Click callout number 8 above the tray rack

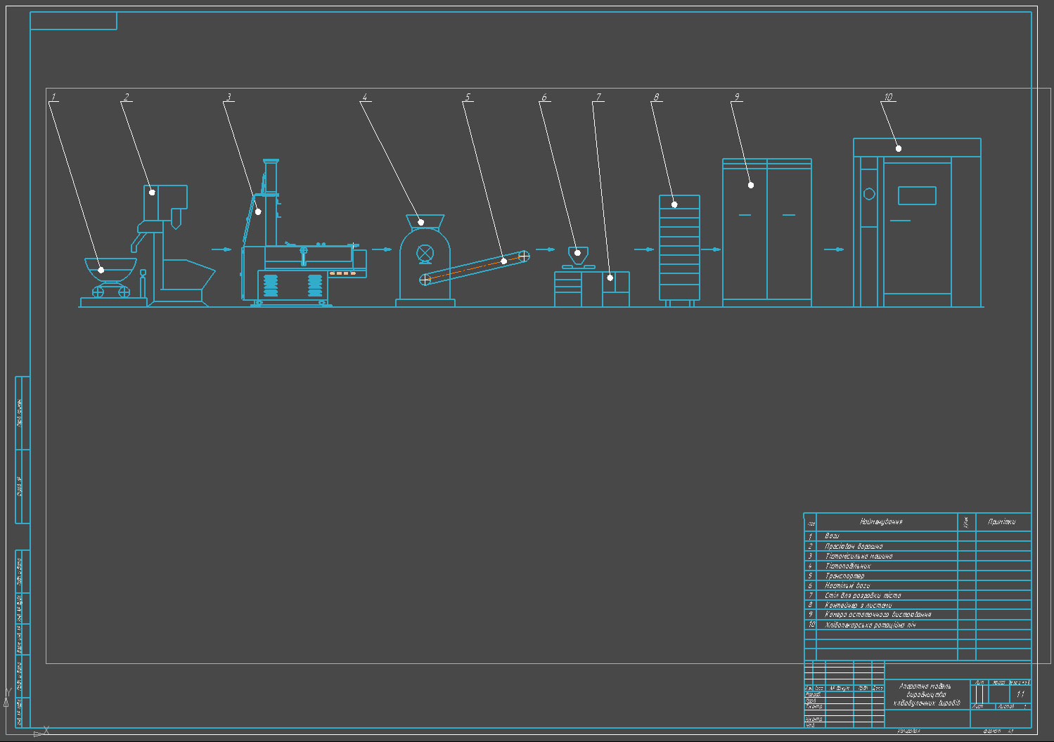point(656,98)
